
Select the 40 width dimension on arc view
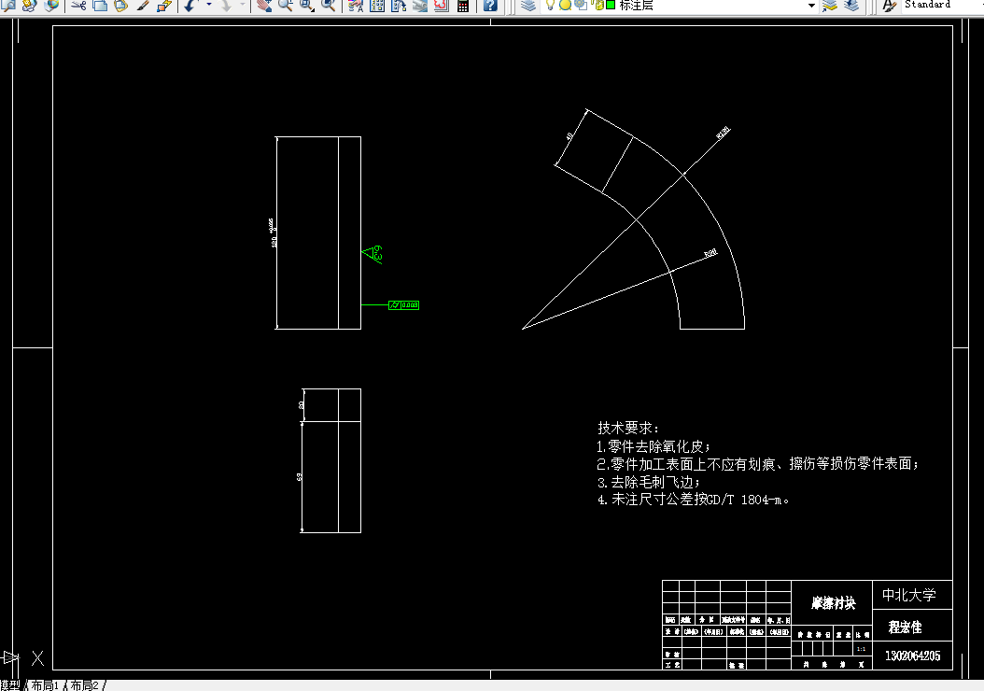pos(569,136)
